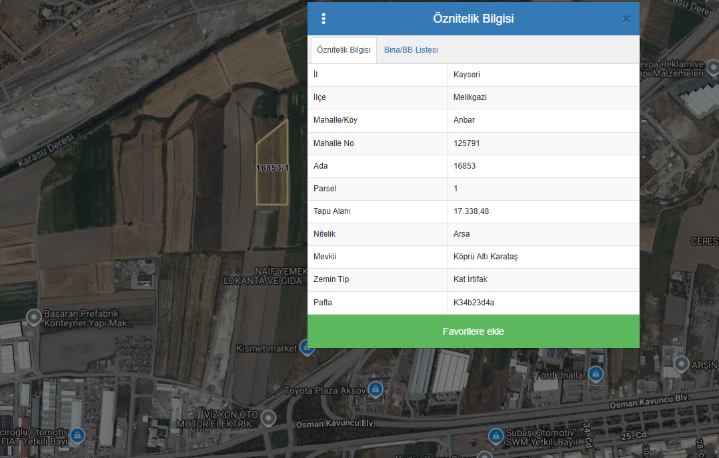Click the Tapu Alanı value 17.338,48
This screenshot has height=458, width=719.
tap(471, 211)
